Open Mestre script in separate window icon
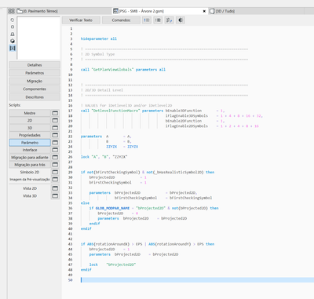Screen dimensions: 314x299 point(55,113)
